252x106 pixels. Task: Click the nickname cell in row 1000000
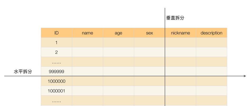180,81
